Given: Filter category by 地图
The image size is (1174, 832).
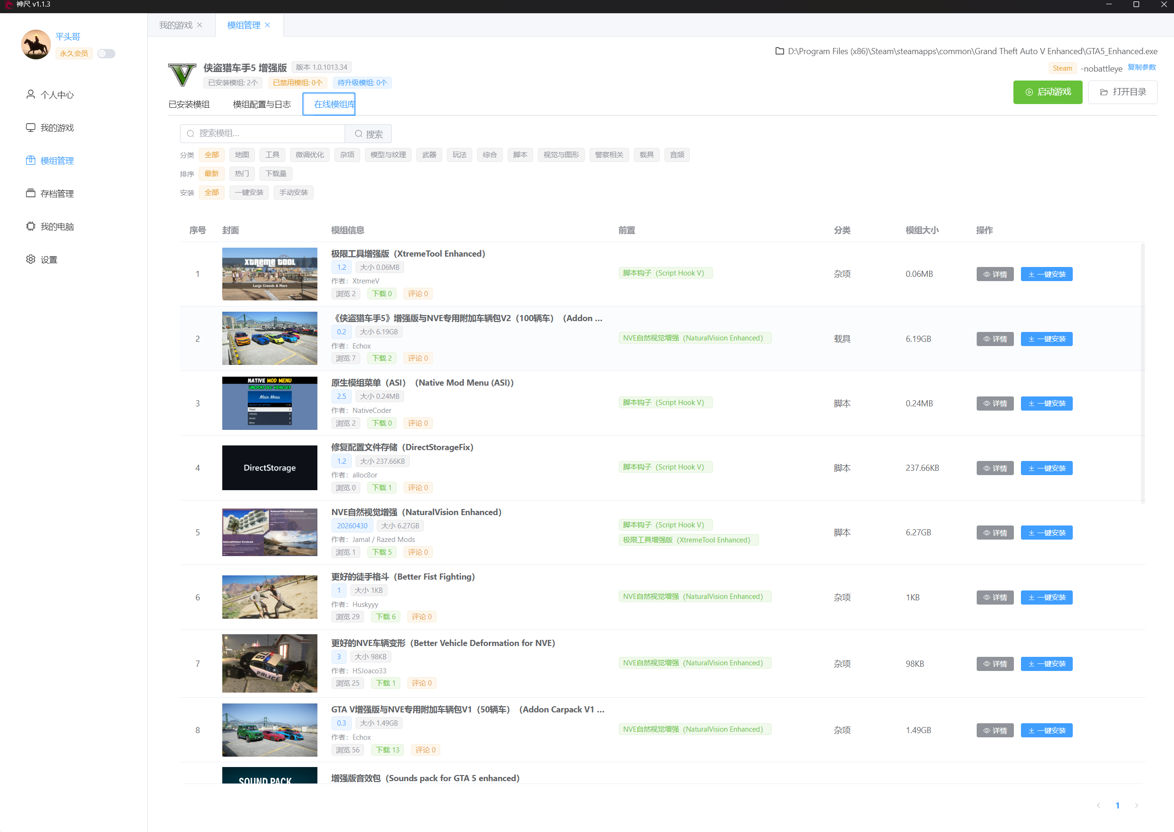Looking at the screenshot, I should click(242, 155).
